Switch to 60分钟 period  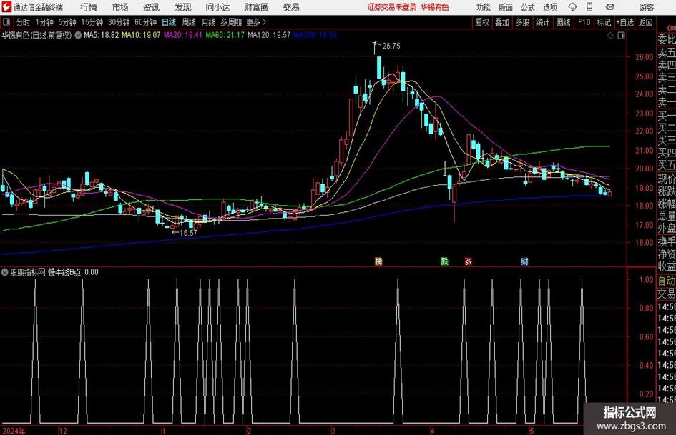pyautogui.click(x=145, y=22)
